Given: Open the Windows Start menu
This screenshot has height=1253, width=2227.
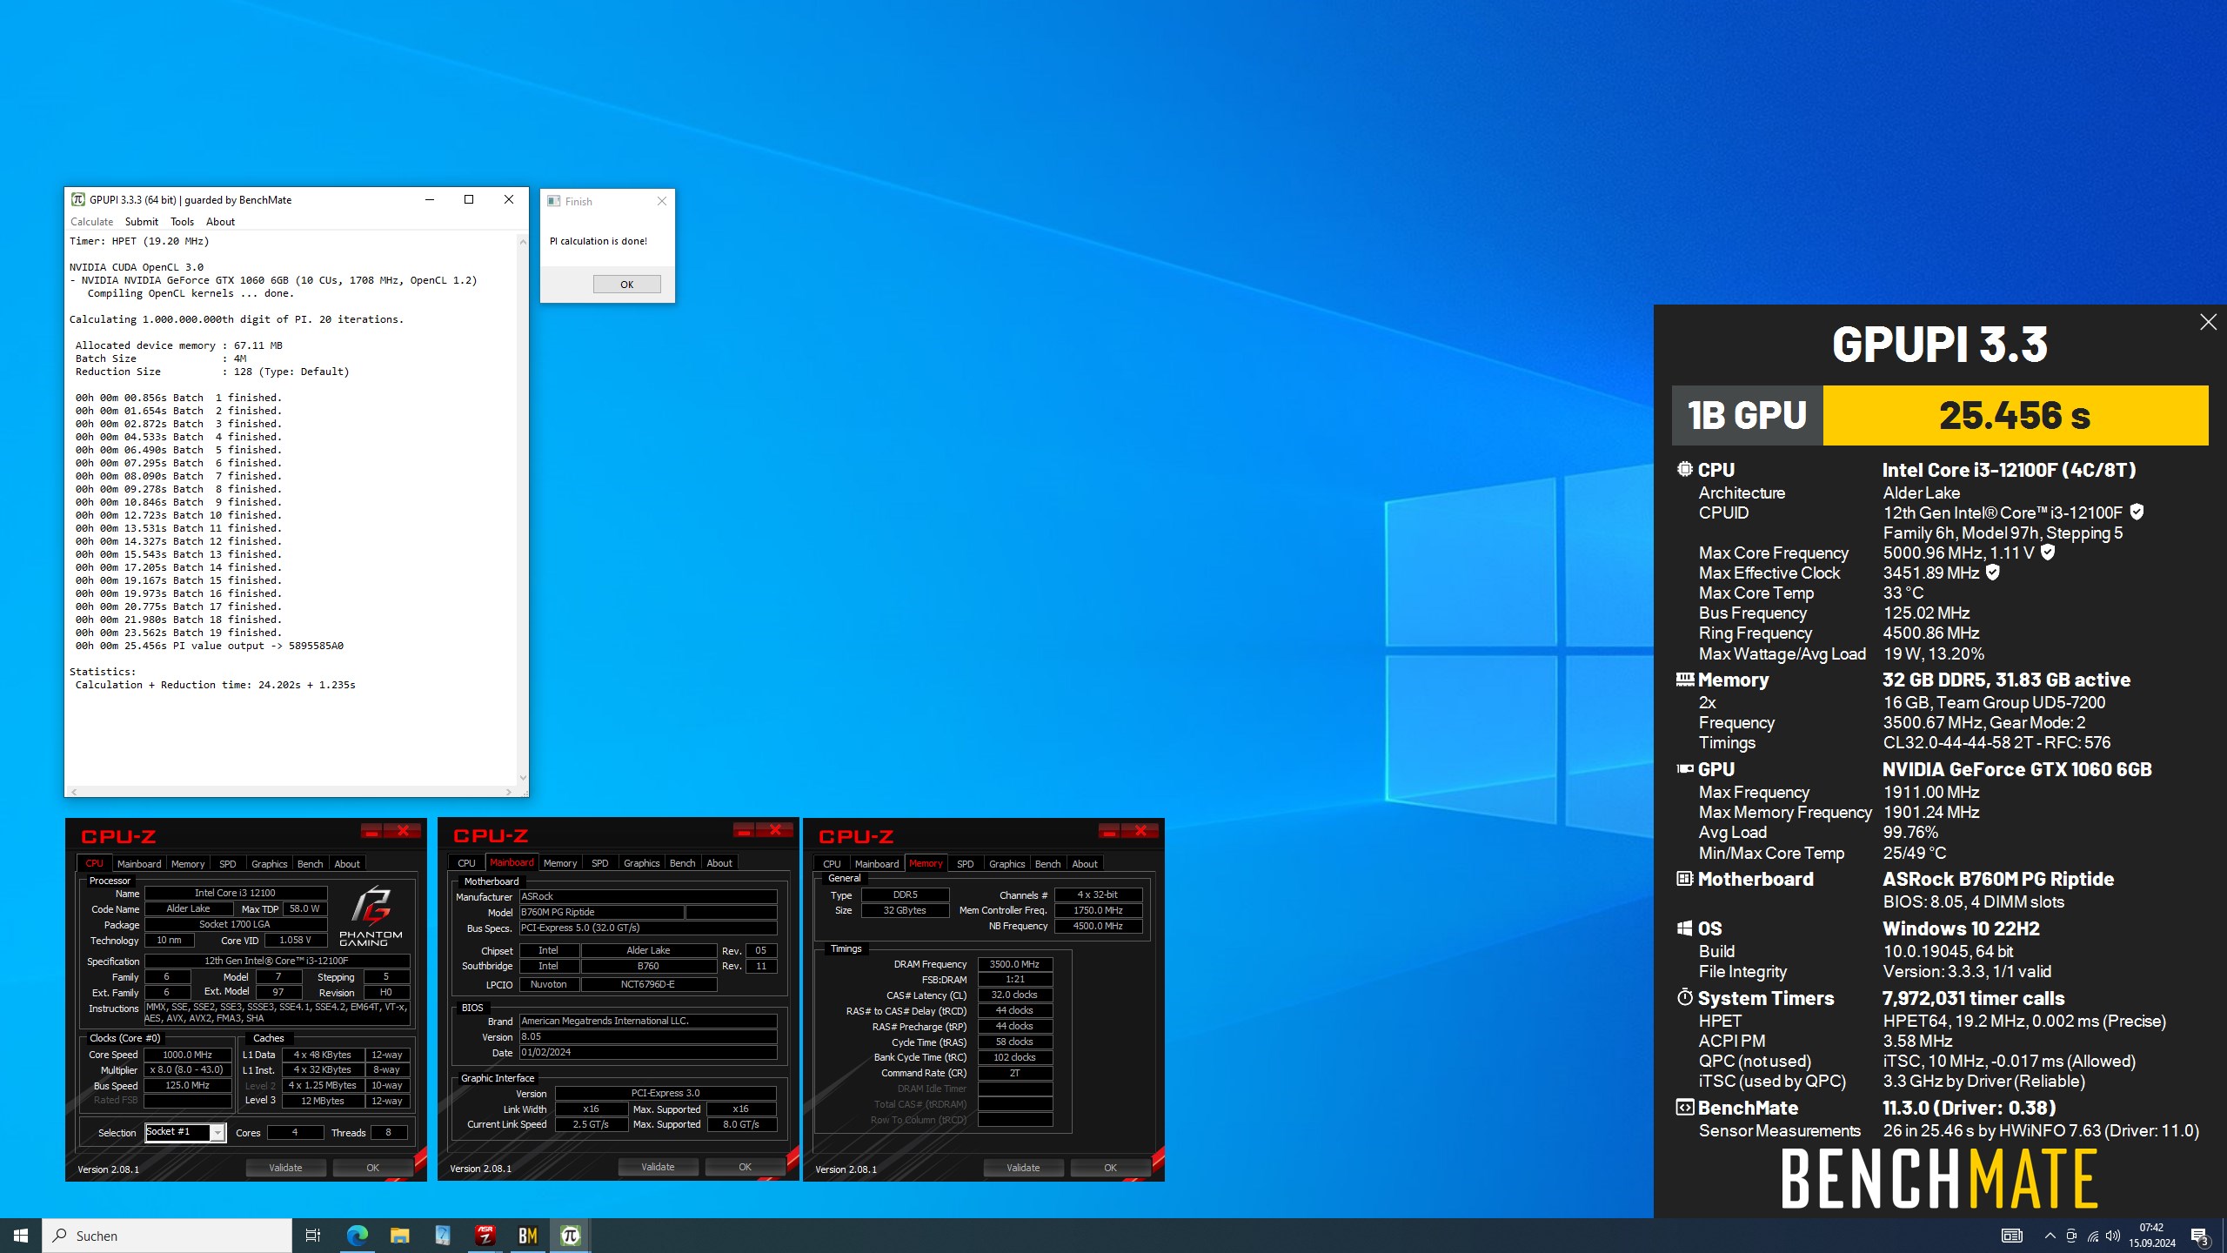Looking at the screenshot, I should (21, 1236).
